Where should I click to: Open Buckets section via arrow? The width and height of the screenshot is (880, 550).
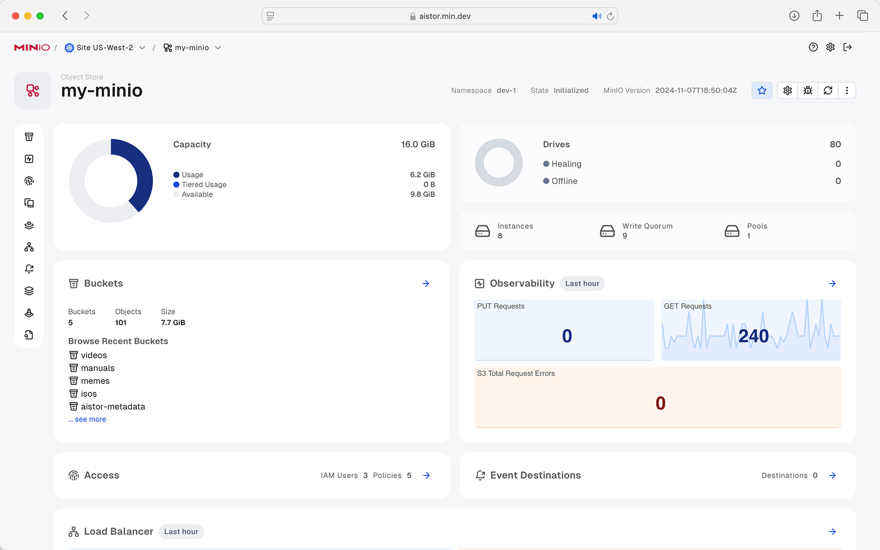click(426, 284)
